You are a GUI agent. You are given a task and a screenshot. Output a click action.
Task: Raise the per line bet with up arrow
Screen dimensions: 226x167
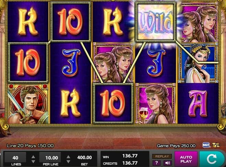pos(69,157)
